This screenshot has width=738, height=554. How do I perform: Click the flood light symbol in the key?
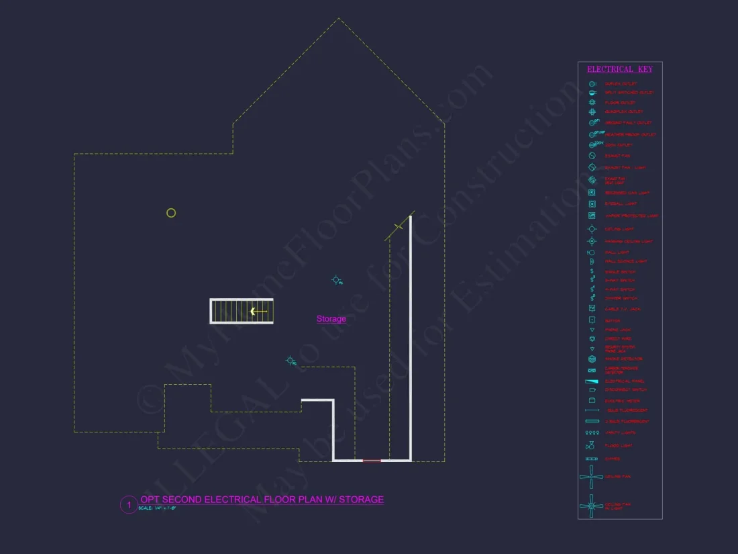pos(590,446)
